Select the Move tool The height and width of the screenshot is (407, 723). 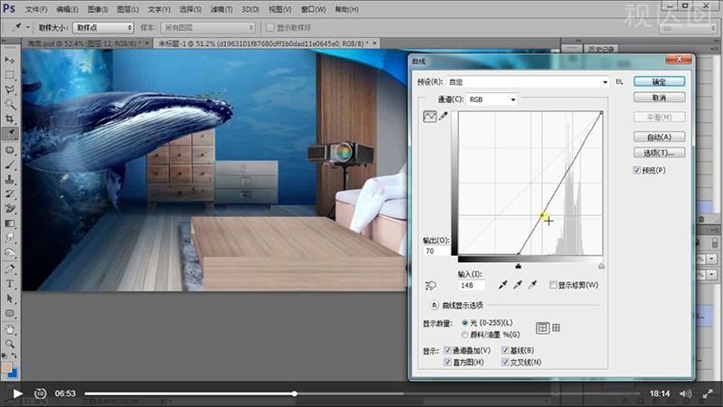(10, 60)
